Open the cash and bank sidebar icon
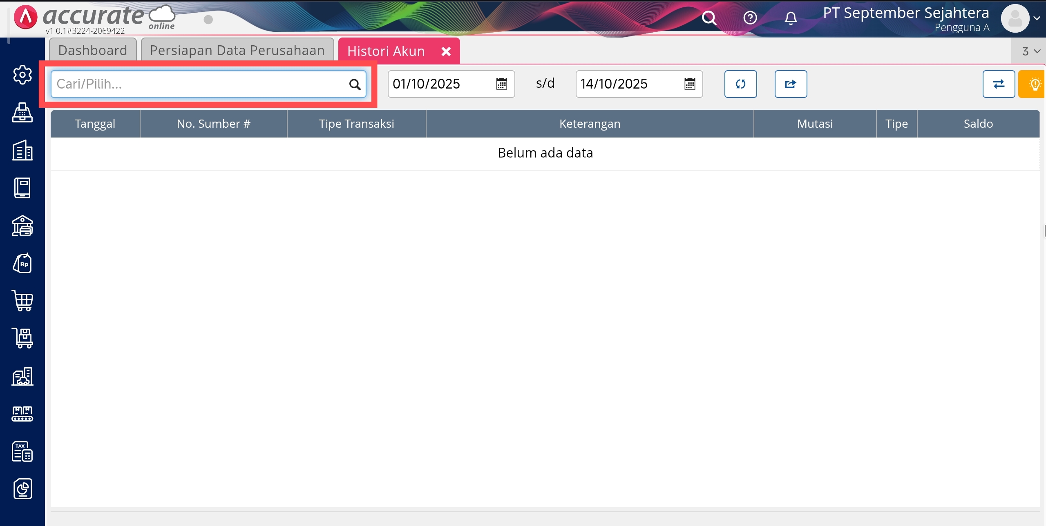The height and width of the screenshot is (526, 1046). [22, 226]
